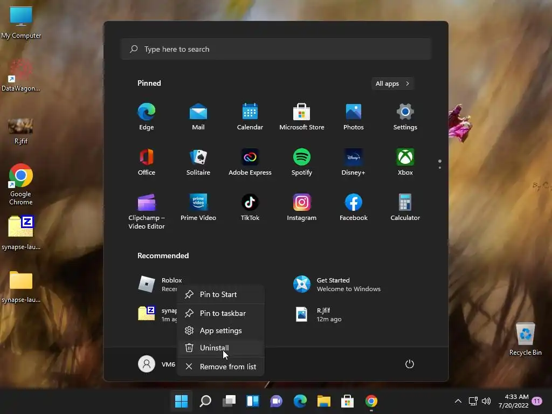Switch to Chrome on the taskbar
This screenshot has width=552, height=414.
click(x=371, y=401)
